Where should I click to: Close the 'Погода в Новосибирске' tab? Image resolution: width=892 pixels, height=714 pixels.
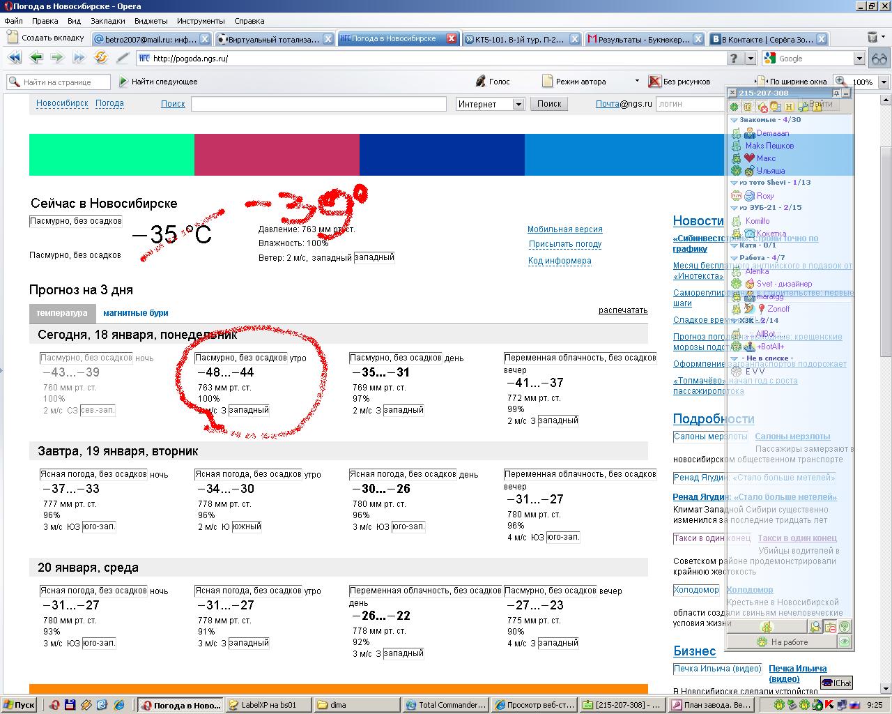point(451,39)
